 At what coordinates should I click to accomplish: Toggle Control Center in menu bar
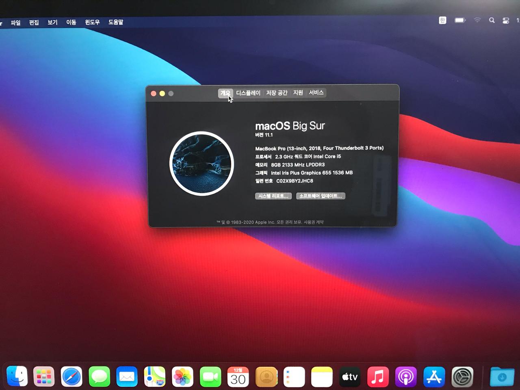point(506,20)
